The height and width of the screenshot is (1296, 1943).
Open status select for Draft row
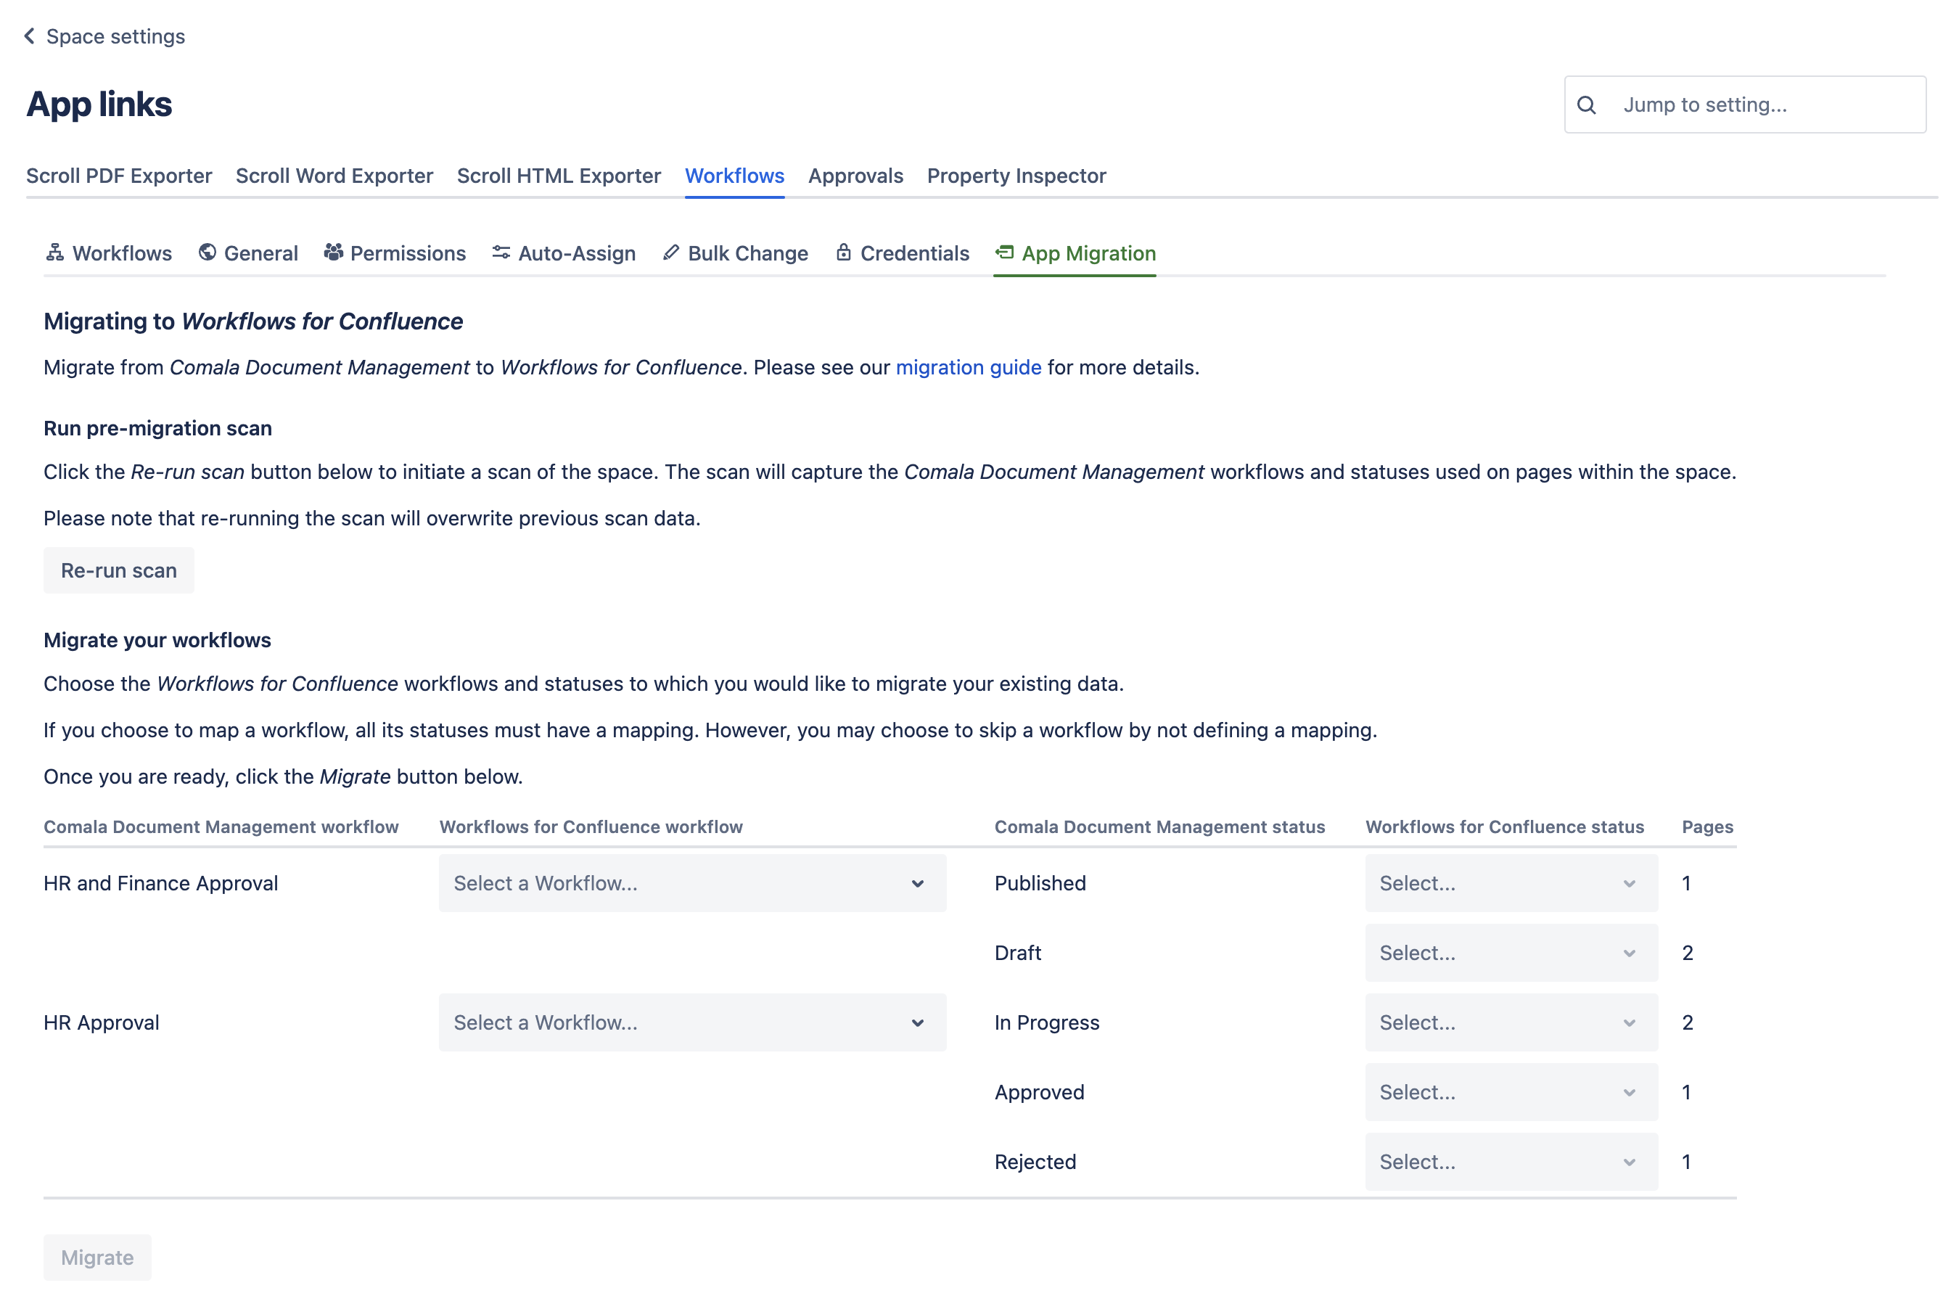tap(1510, 952)
